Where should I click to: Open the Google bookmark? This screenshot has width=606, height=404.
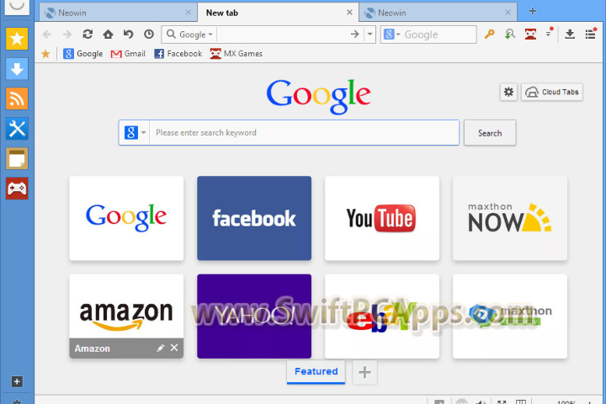coord(83,54)
